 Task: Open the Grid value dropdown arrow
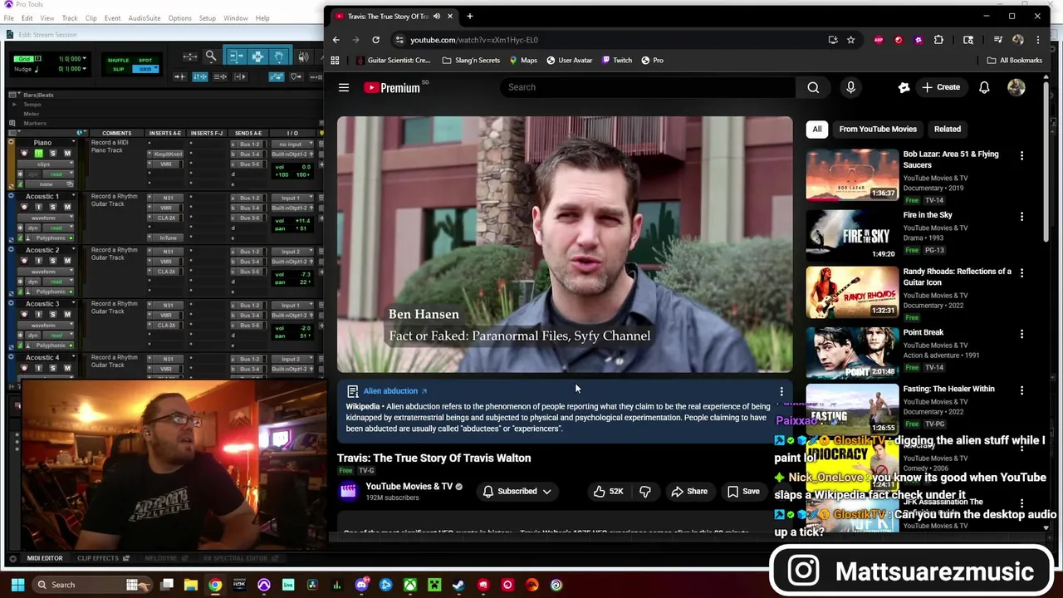(85, 58)
